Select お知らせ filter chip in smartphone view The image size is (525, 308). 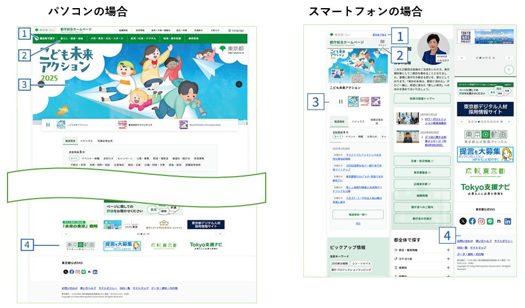[372, 137]
